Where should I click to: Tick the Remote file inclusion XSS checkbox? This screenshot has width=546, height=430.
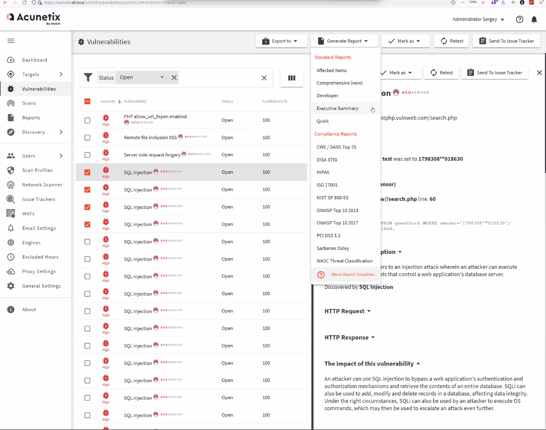click(87, 137)
